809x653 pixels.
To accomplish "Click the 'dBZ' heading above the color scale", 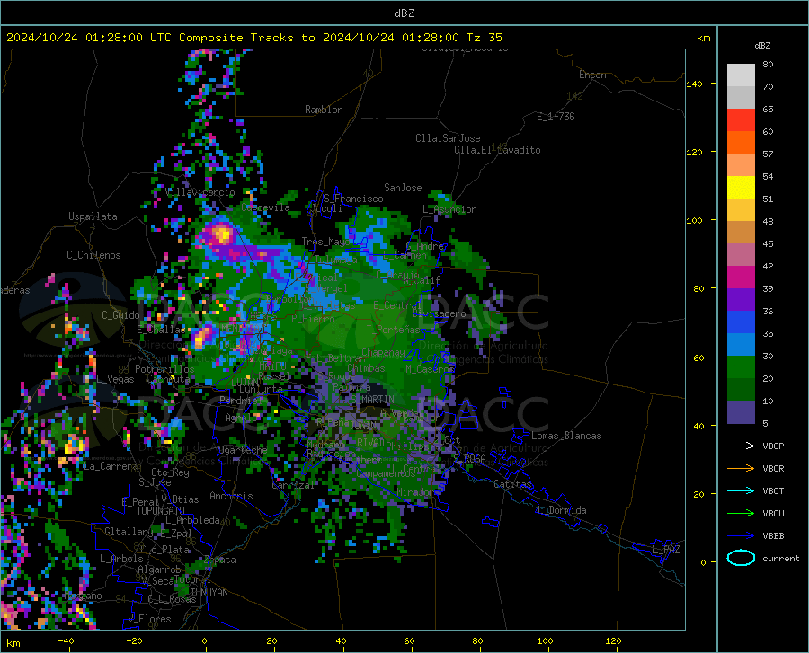I will pos(762,45).
